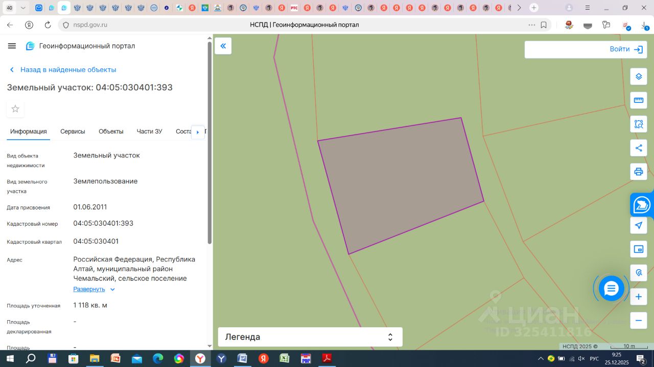
Task: Switch to the Объекты tab
Action: pyautogui.click(x=111, y=132)
